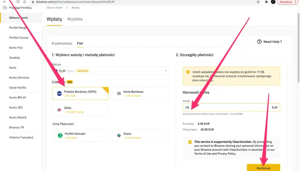Click the Kontynuuj button

pos(264,167)
